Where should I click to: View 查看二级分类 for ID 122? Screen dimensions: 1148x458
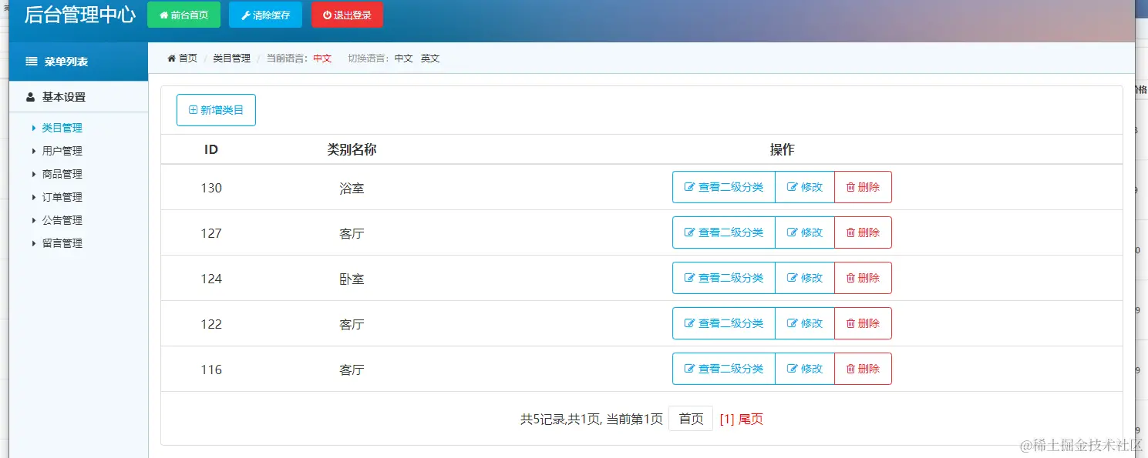[724, 323]
